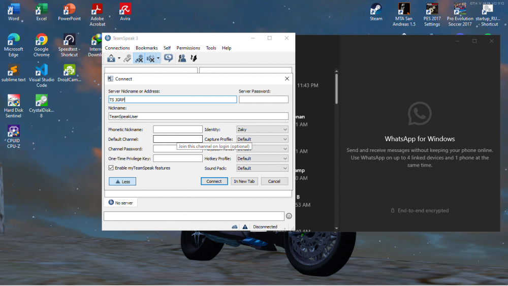
Task: Open the Tools menu
Action: 211,48
